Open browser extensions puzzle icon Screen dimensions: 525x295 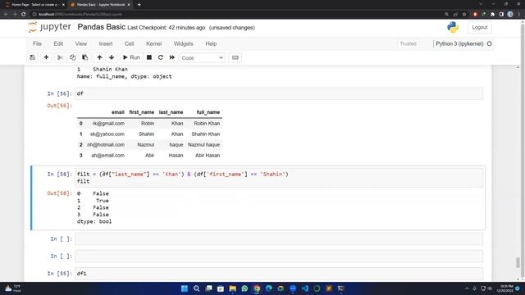[x=492, y=15]
